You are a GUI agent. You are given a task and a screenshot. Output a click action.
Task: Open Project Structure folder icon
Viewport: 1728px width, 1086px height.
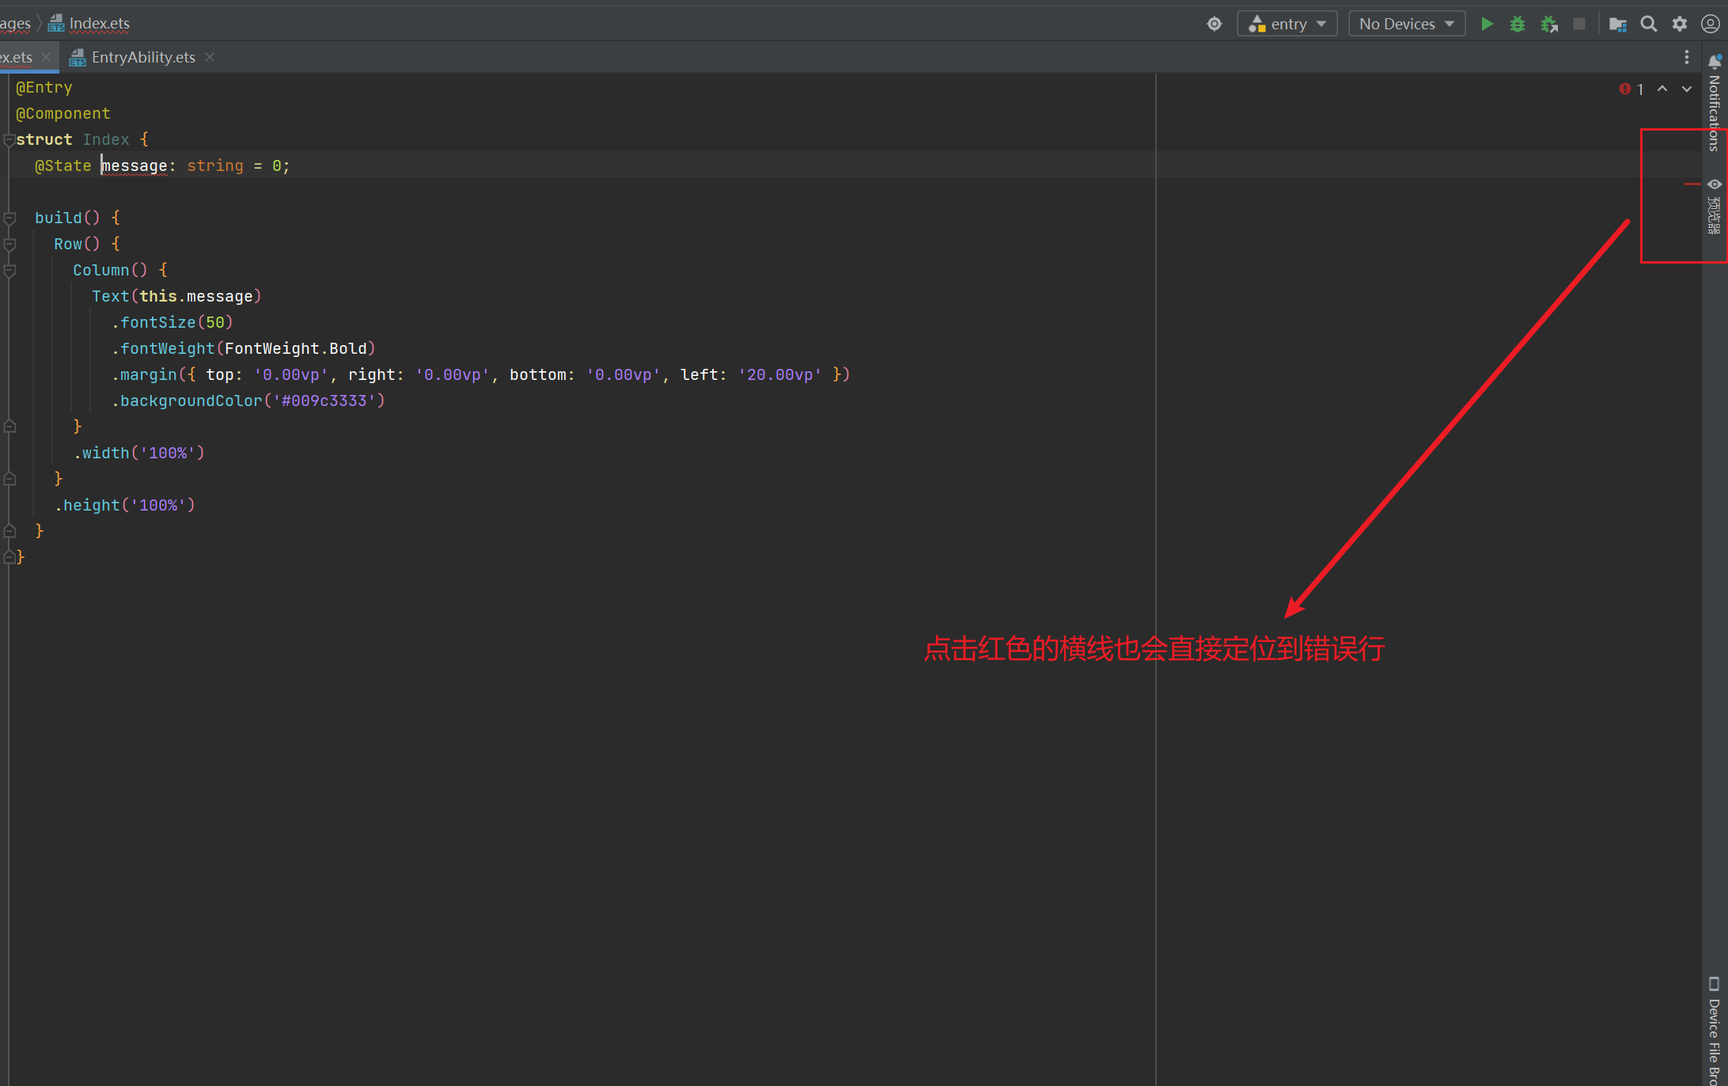pyautogui.click(x=1617, y=24)
